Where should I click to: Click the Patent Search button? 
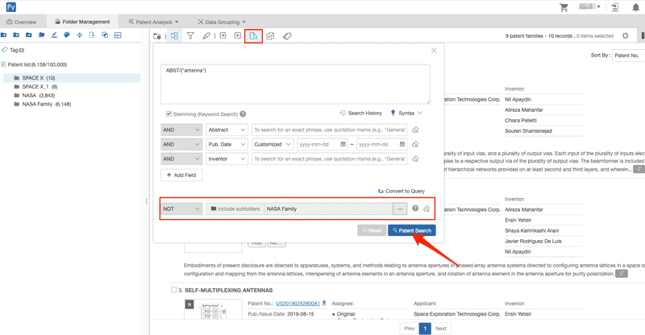[412, 230]
